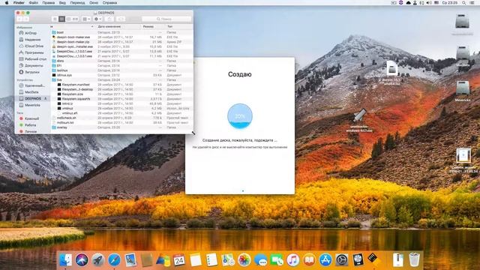
Task: Open the arrange-by dropdown in Finder toolbar
Action: [x=86, y=19]
